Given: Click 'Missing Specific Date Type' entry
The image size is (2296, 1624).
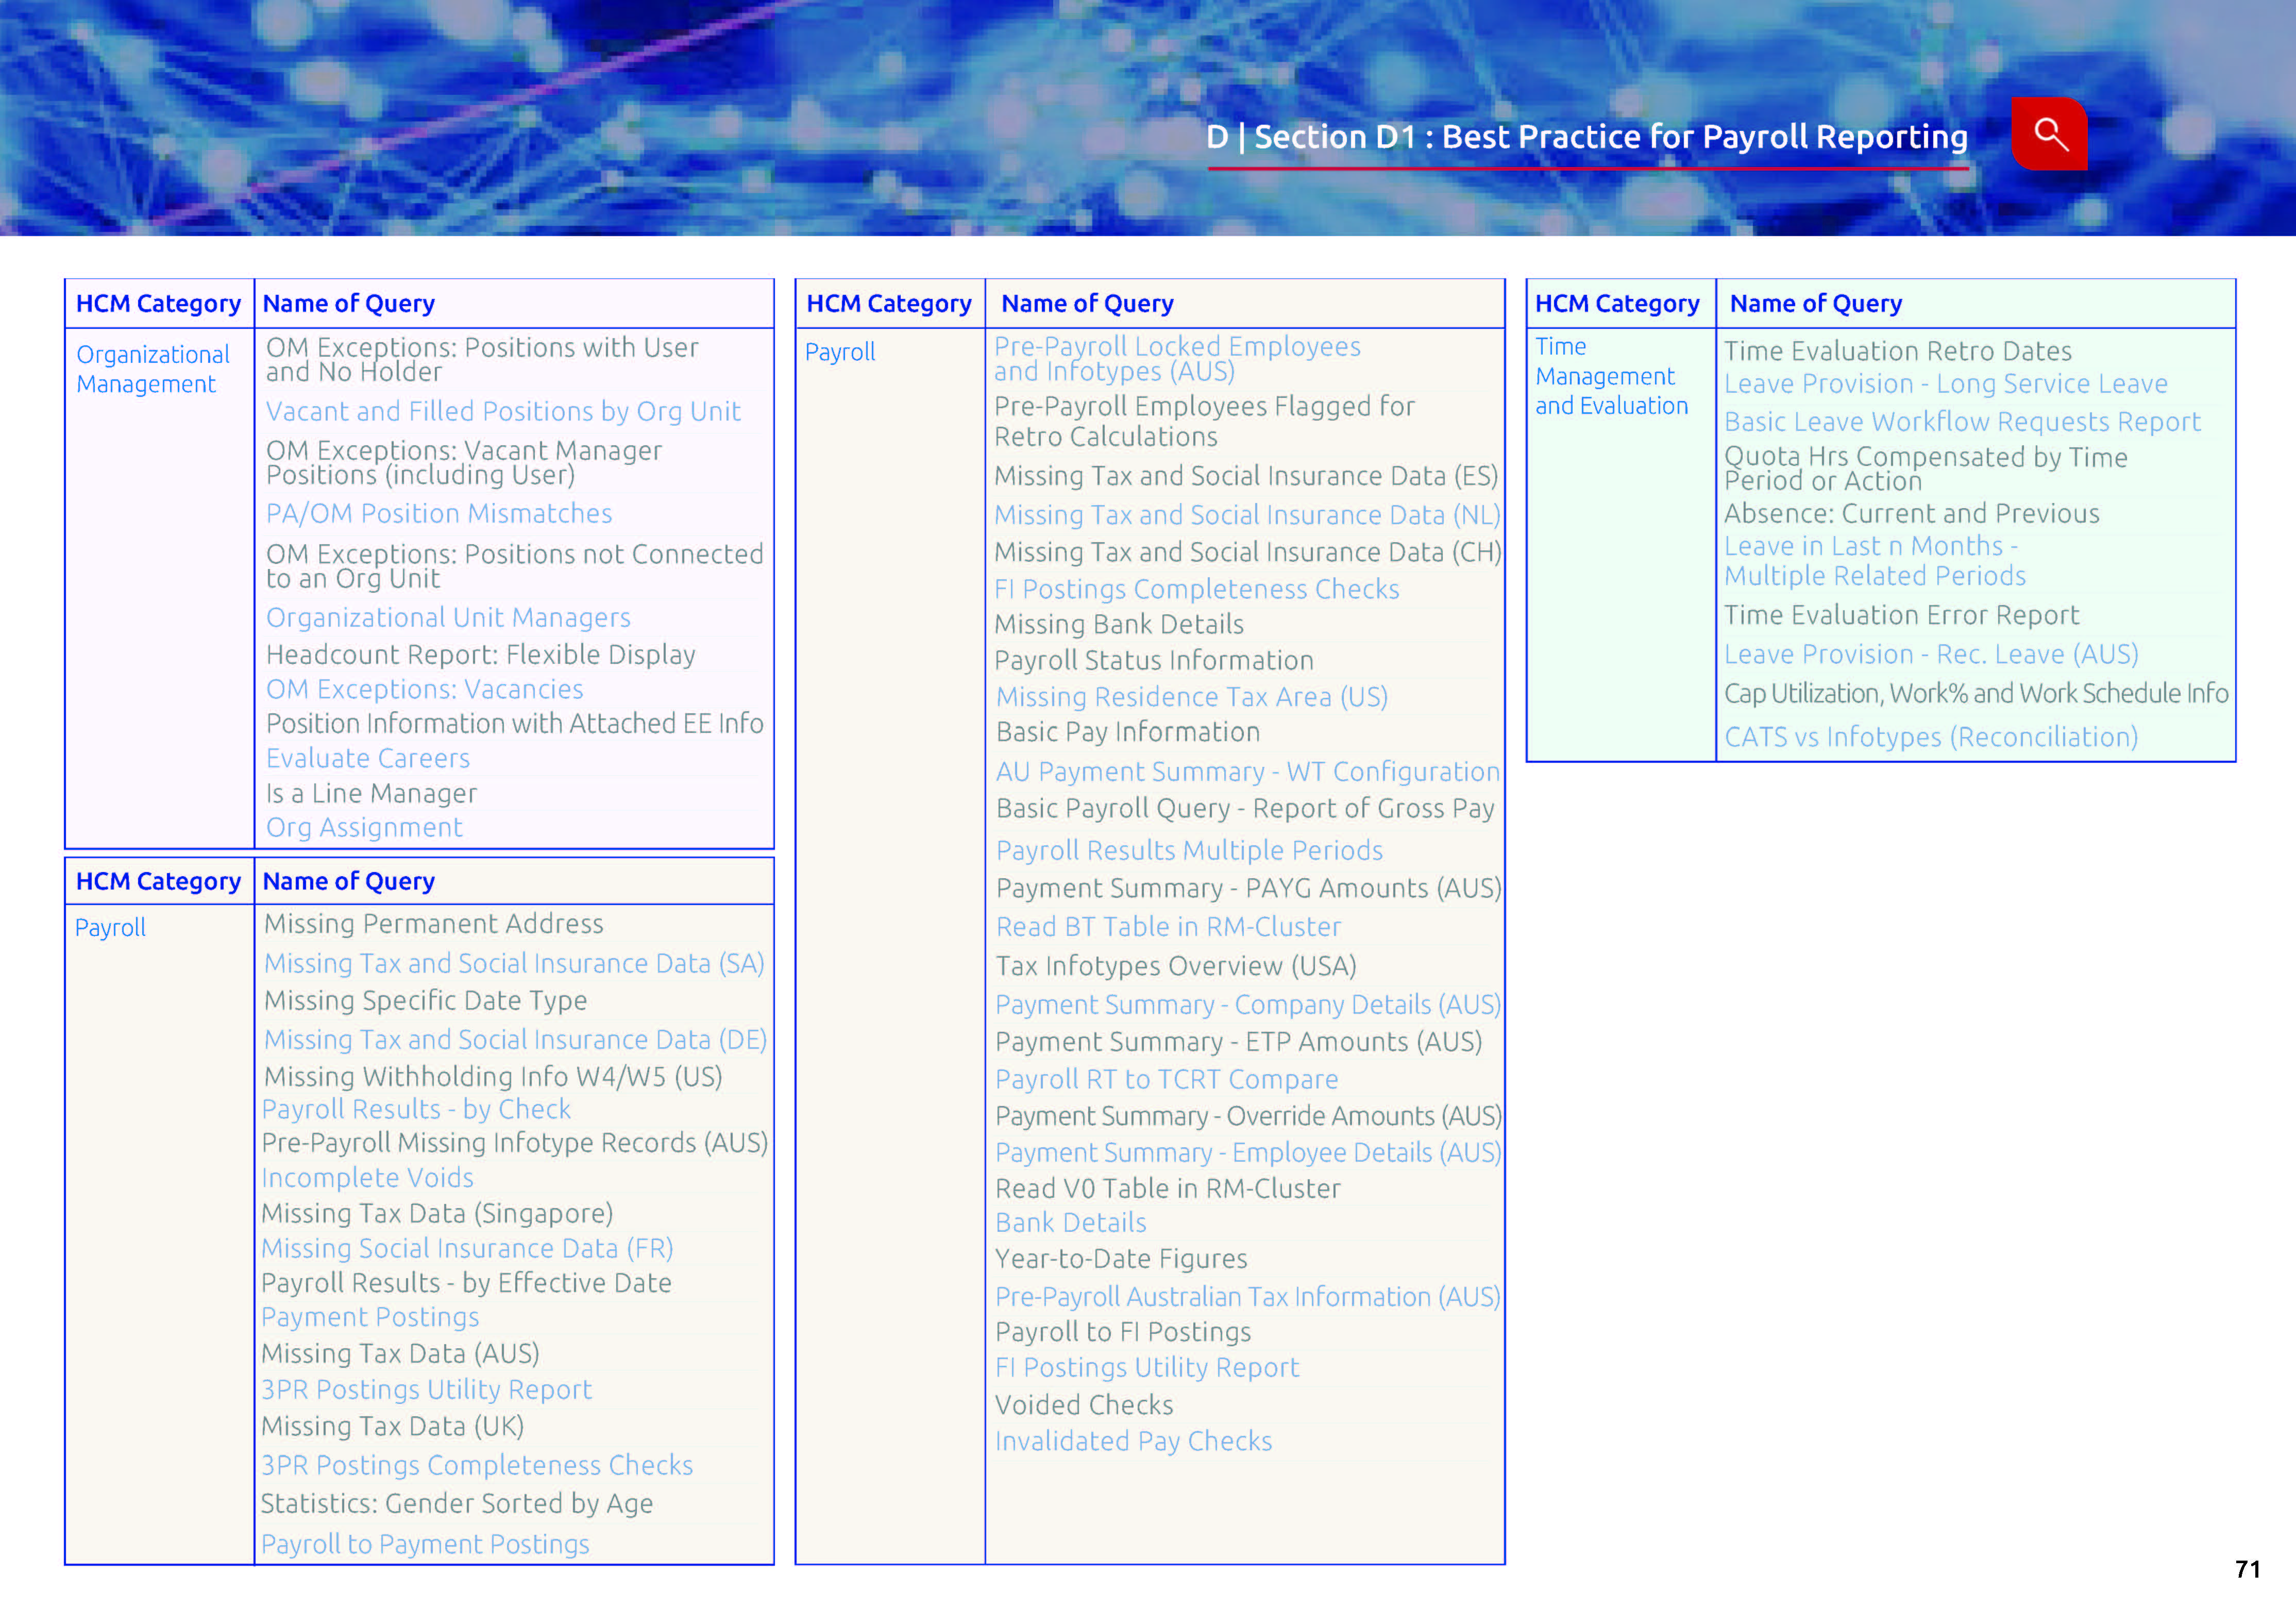Looking at the screenshot, I should tap(425, 1000).
